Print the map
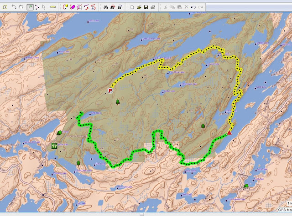 (153, 7)
